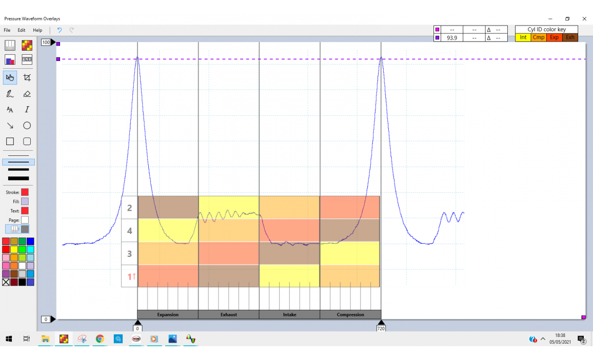Choose the eraser tool

[27, 94]
